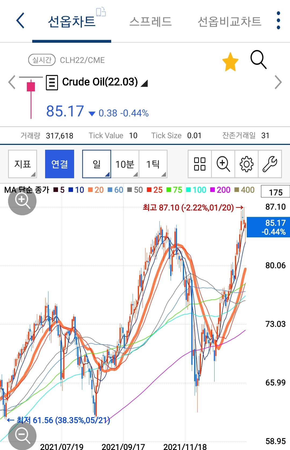Tap the pink candlestick thumbnail
Viewport: 290px width, 450px height.
[x=31, y=98]
